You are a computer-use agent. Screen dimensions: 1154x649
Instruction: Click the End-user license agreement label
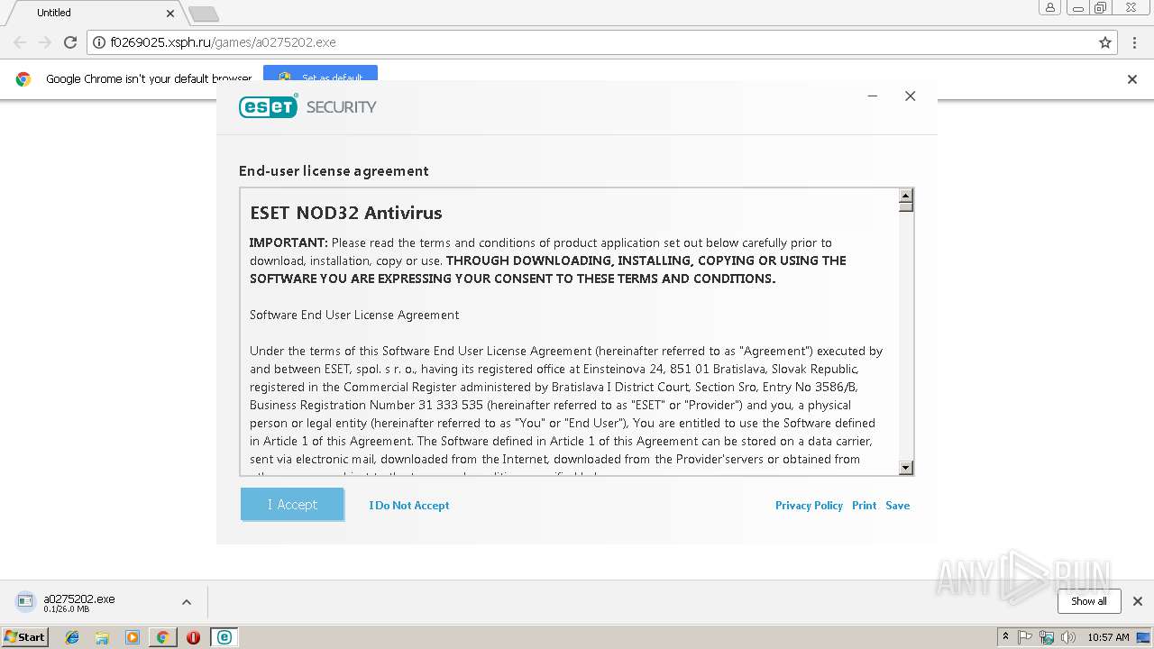tap(334, 171)
